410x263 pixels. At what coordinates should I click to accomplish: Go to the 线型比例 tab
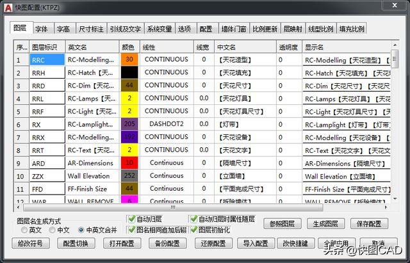[x=320, y=29]
